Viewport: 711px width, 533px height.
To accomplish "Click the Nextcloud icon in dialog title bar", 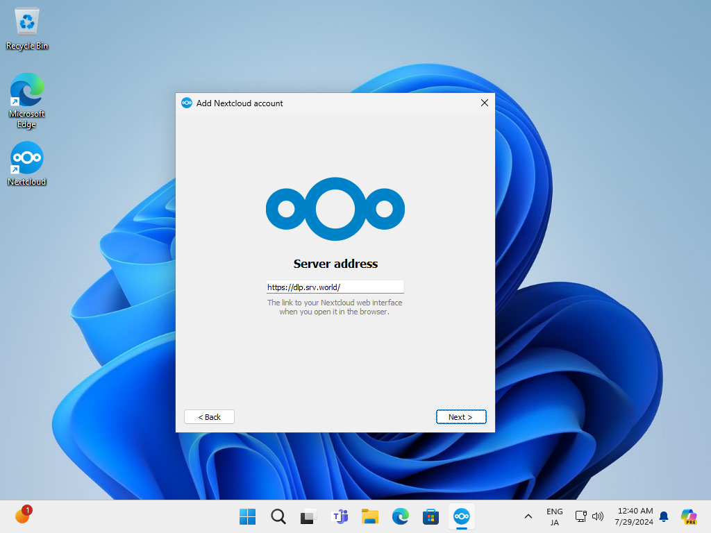I will (x=186, y=103).
